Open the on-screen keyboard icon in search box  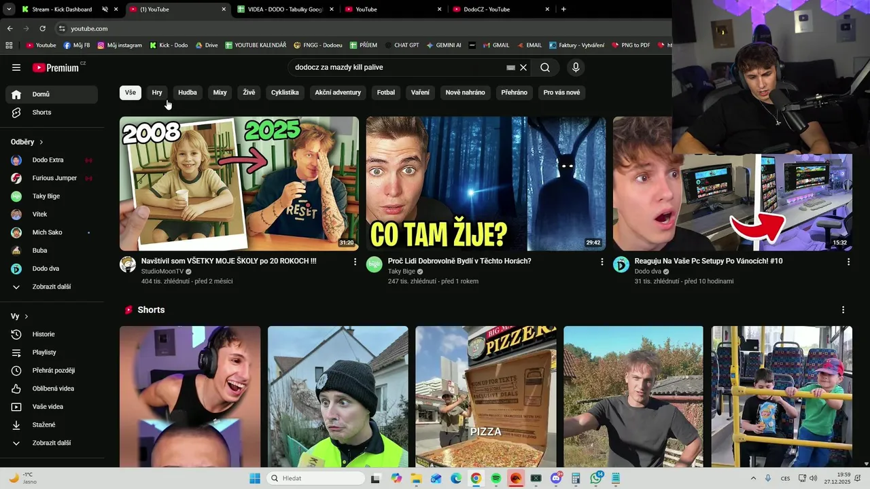pyautogui.click(x=510, y=67)
